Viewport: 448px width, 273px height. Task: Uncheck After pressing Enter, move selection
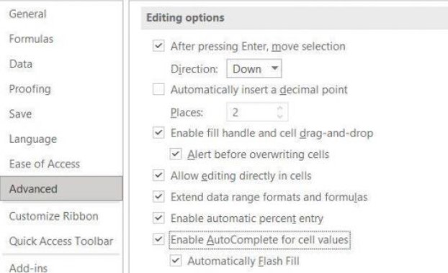coord(158,46)
